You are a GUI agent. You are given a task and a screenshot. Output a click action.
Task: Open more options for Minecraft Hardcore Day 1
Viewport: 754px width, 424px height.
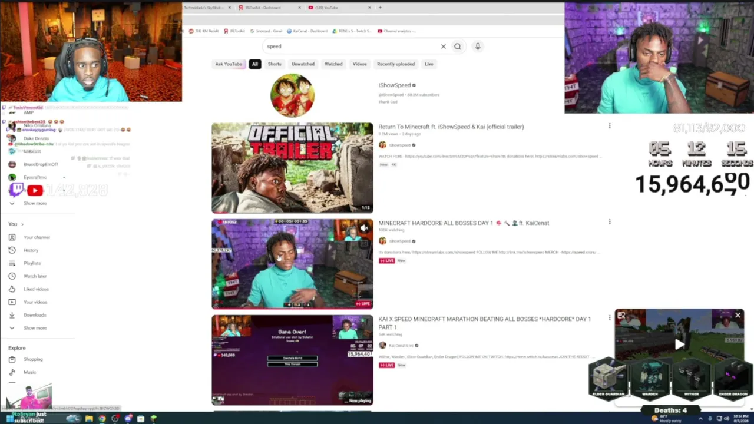(610, 222)
